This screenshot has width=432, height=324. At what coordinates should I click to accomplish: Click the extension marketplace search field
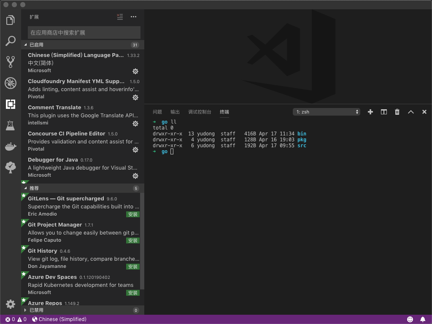(84, 32)
